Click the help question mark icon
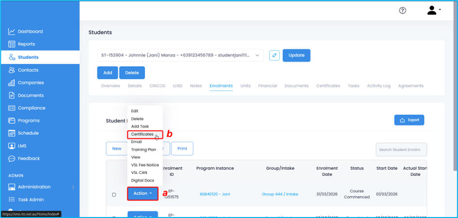The image size is (458, 218). tap(402, 11)
